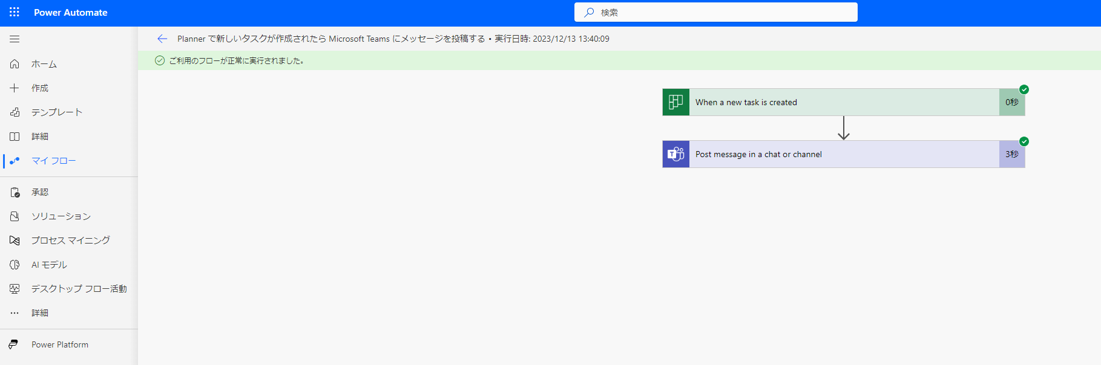Click the ellipsis more icon in sidebar
This screenshot has width=1101, height=365.
(15, 313)
